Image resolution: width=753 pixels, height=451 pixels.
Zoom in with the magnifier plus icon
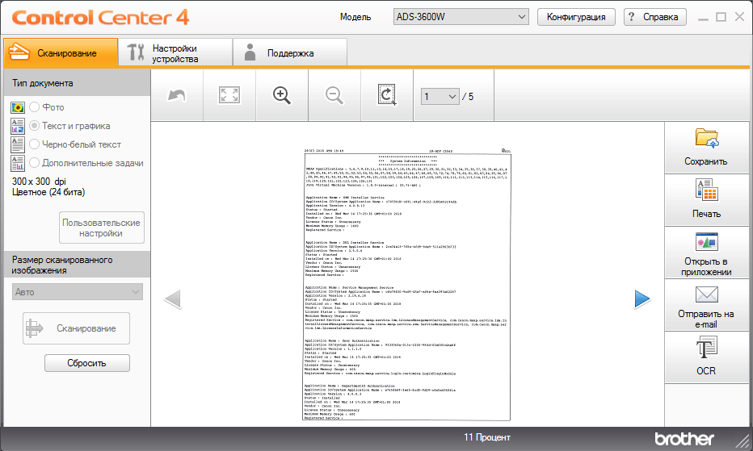tap(282, 95)
